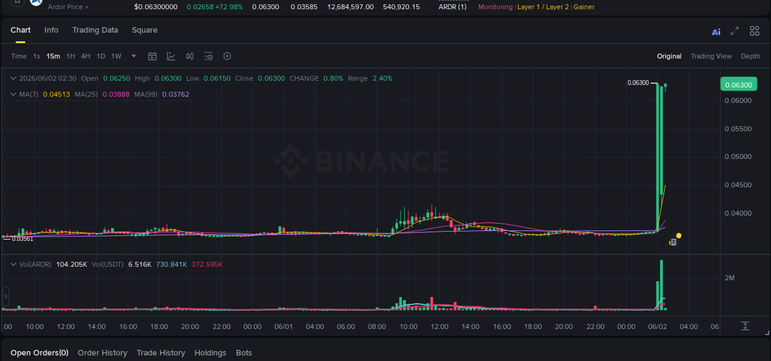771x361 pixels.
Task: Open the date picker calendar icon
Action: [152, 56]
